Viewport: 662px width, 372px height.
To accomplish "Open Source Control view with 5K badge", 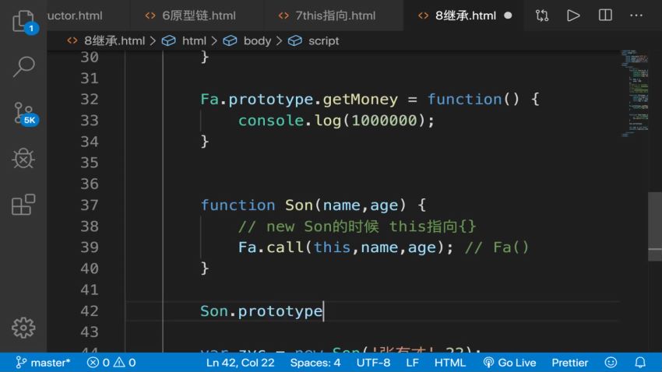I will click(x=23, y=114).
